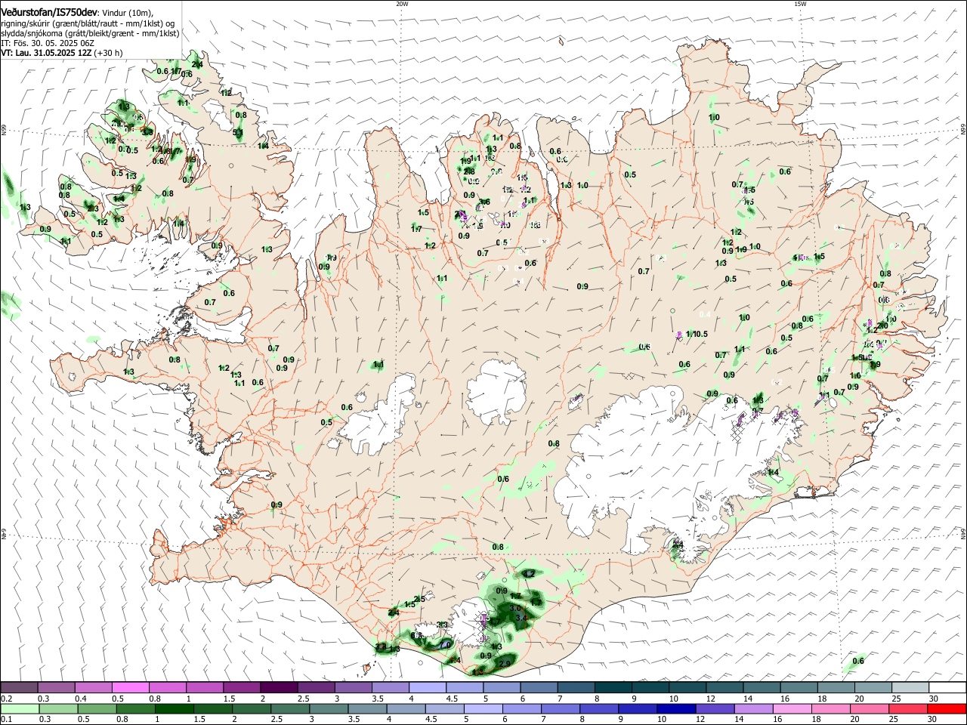The width and height of the screenshot is (967, 725).
Task: Click the white 0.4 value in the east highlands
Action: [705, 314]
